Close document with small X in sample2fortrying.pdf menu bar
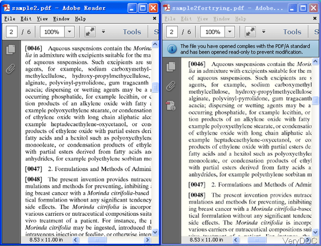This screenshot has height=246, width=321. point(315,18)
